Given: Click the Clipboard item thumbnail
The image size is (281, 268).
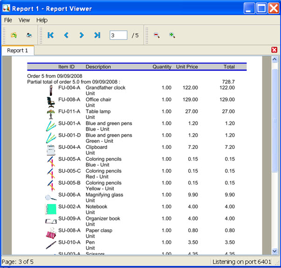Looking at the screenshot, I should pyautogui.click(x=51, y=150).
